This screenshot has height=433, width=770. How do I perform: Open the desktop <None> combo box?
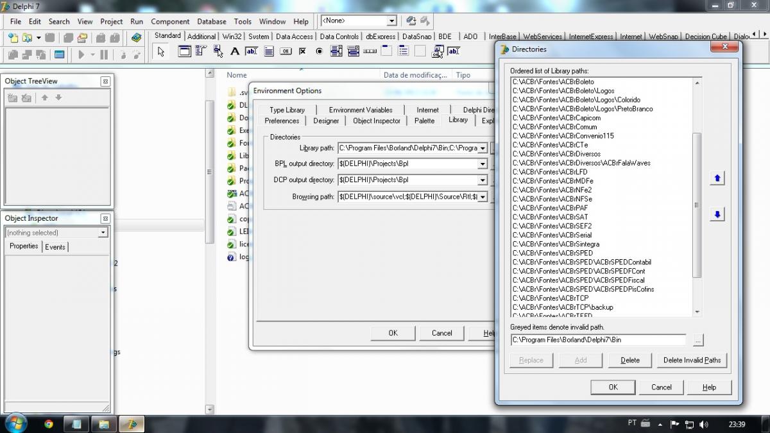(391, 21)
